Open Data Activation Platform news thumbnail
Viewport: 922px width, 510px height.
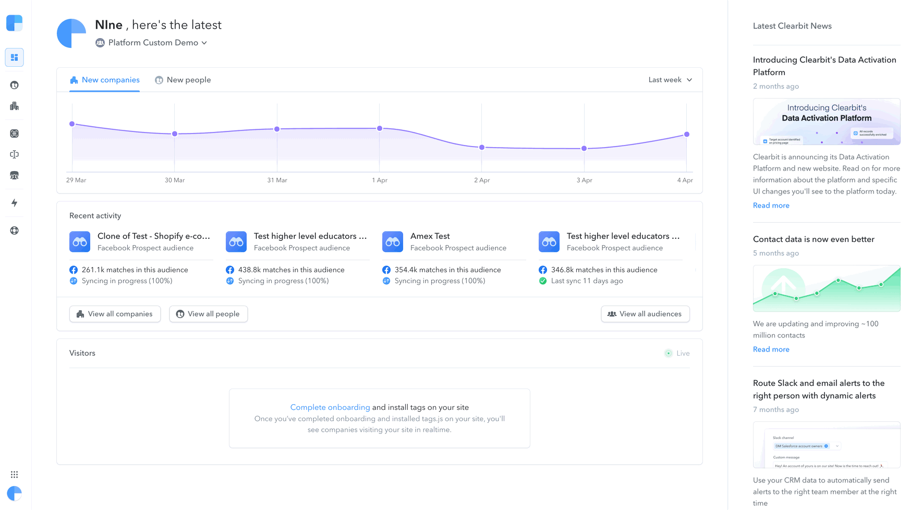point(827,122)
